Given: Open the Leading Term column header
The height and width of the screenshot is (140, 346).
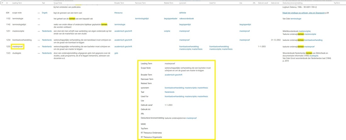Looking at the screenshot, I should tap(16, 3).
